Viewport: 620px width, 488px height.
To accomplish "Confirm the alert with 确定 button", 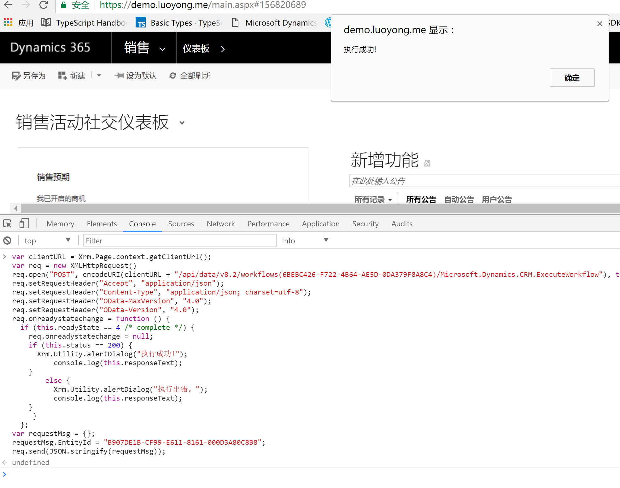I will [x=572, y=78].
